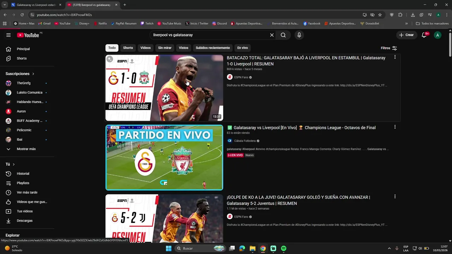The image size is (452, 254).
Task: Go back with the browser arrow
Action: click(5, 15)
